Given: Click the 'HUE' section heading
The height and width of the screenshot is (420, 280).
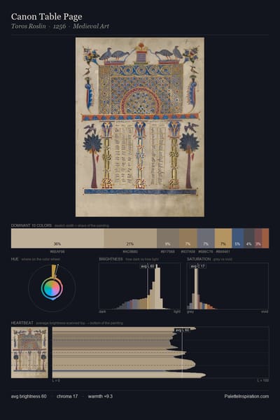Looking at the screenshot, I should tap(15, 259).
